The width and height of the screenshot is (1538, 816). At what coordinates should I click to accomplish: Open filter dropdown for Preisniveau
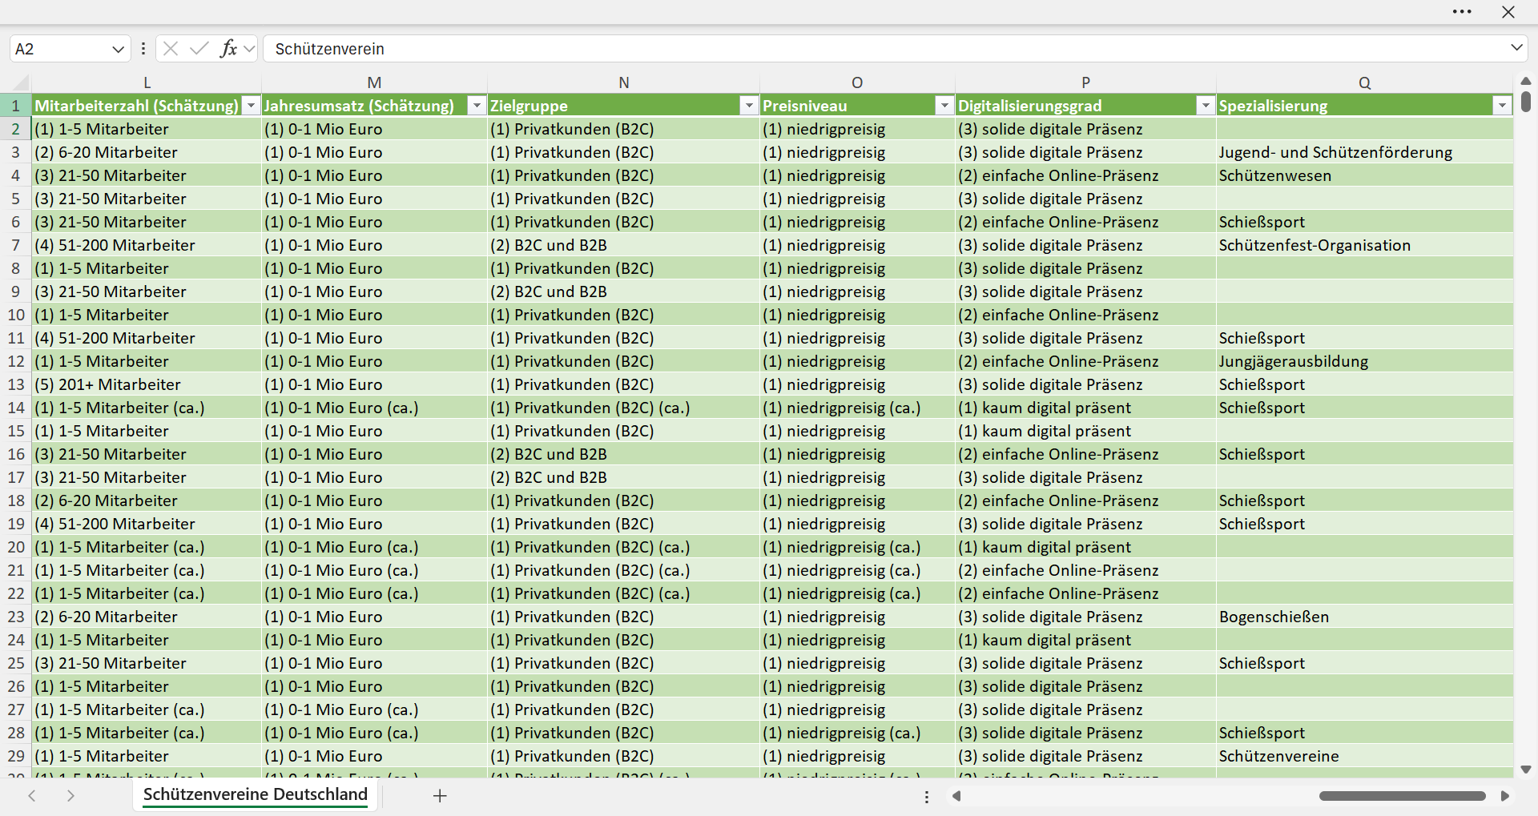(944, 106)
